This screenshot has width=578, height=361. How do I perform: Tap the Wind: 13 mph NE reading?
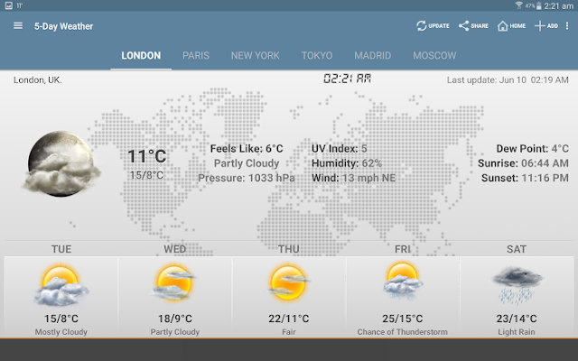pos(353,178)
